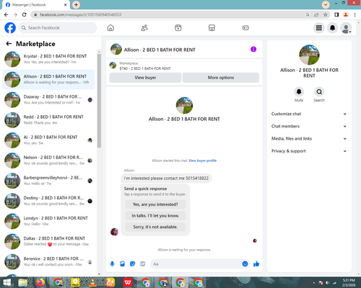The image size is (361, 288).
Task: Launch Firefox from the taskbar
Action: (x=40, y=283)
